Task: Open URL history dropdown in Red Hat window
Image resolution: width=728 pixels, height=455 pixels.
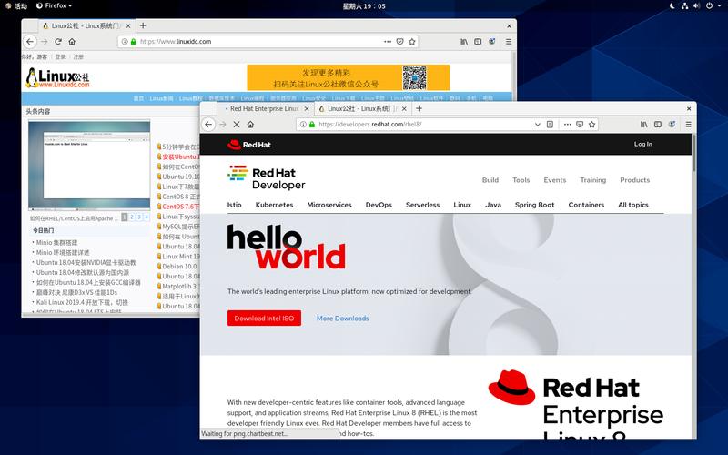Action: [x=537, y=124]
